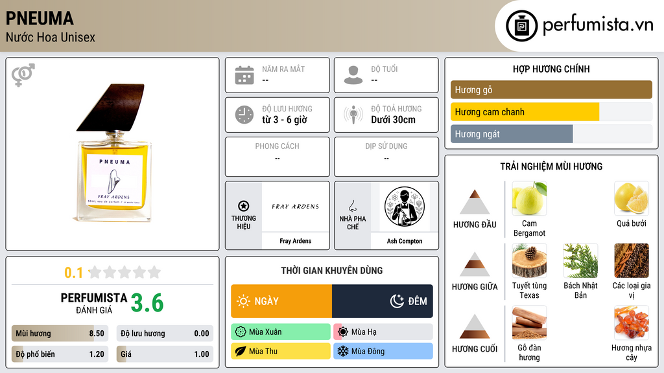Viewport: 664px width, 373px height.
Task: Click the Mùi hương 8.50 score bar
Action: click(60, 333)
